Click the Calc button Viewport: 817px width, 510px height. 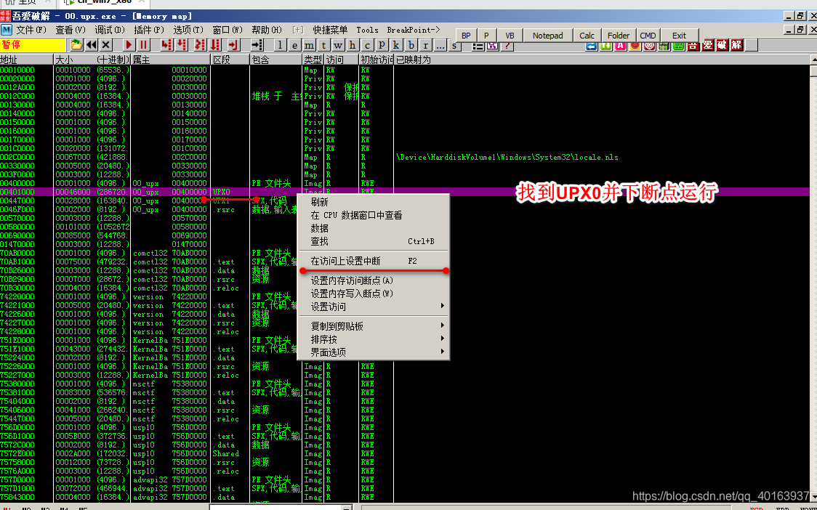pos(587,36)
